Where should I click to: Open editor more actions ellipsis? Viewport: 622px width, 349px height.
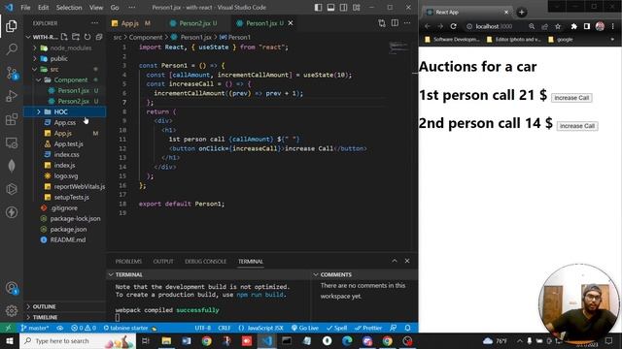tap(407, 23)
